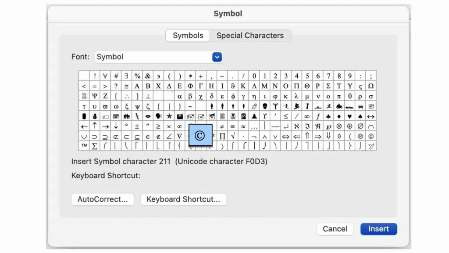Open the Keyboard Shortcut dialog
This screenshot has height=253, width=449.
click(x=183, y=199)
